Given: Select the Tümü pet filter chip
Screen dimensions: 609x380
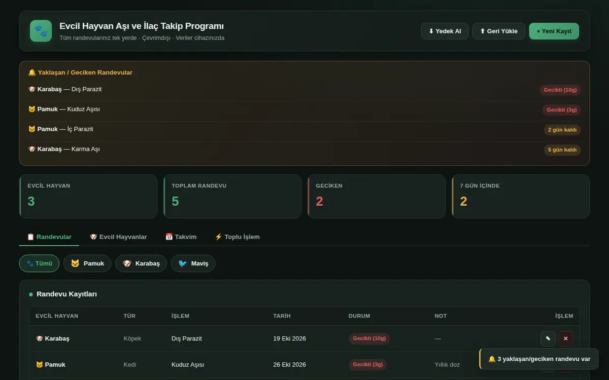Looking at the screenshot, I should pyautogui.click(x=39, y=263).
